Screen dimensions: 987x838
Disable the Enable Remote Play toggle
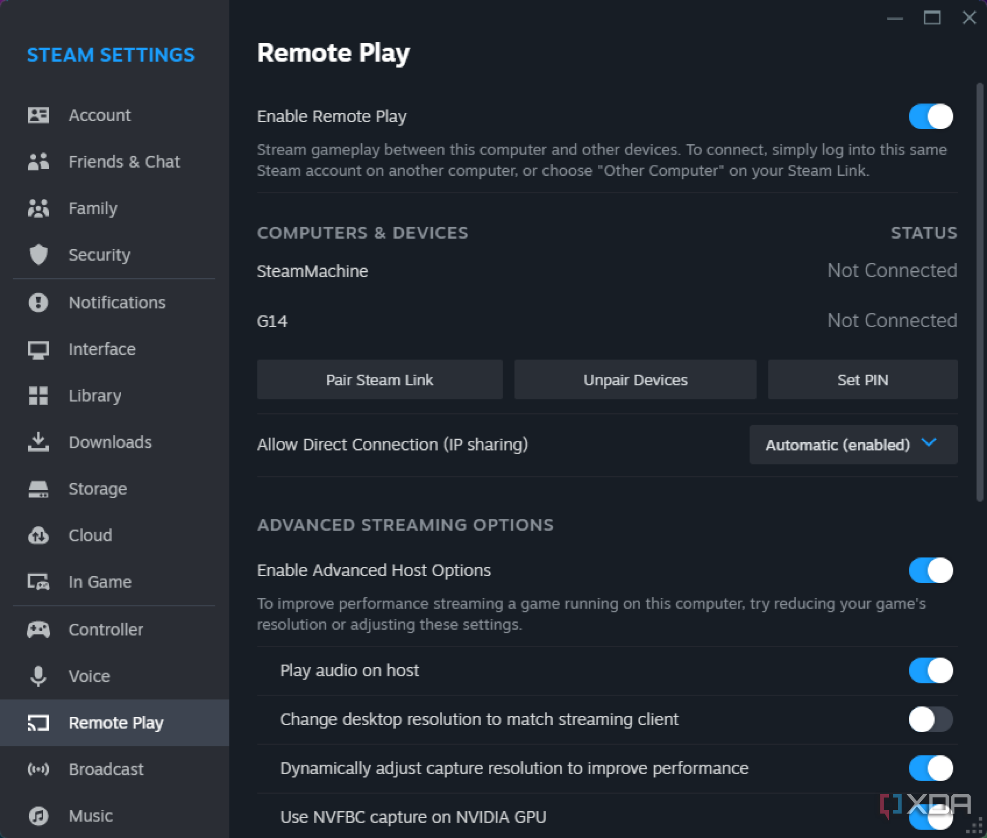930,117
